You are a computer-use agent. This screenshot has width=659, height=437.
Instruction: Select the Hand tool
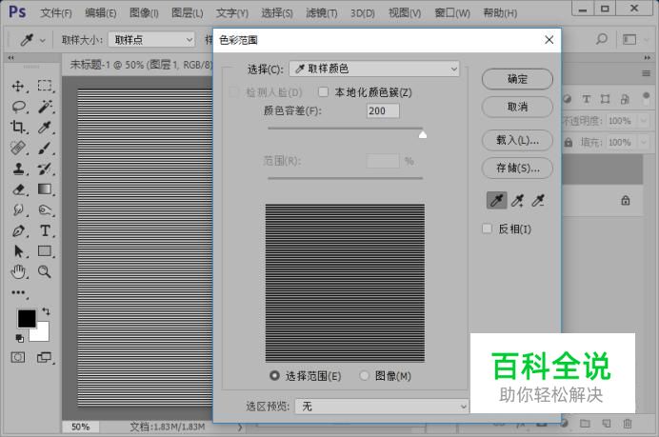pyautogui.click(x=18, y=272)
